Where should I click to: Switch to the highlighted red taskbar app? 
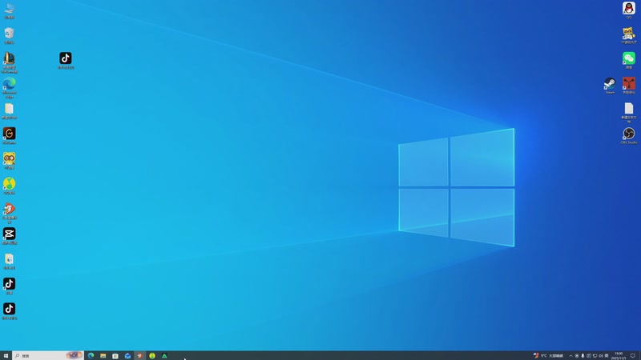pos(139,355)
